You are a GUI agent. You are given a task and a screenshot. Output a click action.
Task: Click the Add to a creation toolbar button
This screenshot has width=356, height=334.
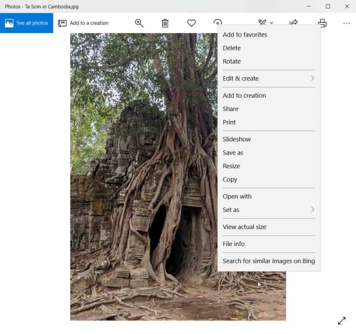point(83,23)
